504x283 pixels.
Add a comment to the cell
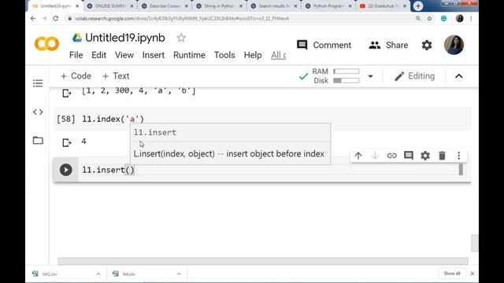409,156
